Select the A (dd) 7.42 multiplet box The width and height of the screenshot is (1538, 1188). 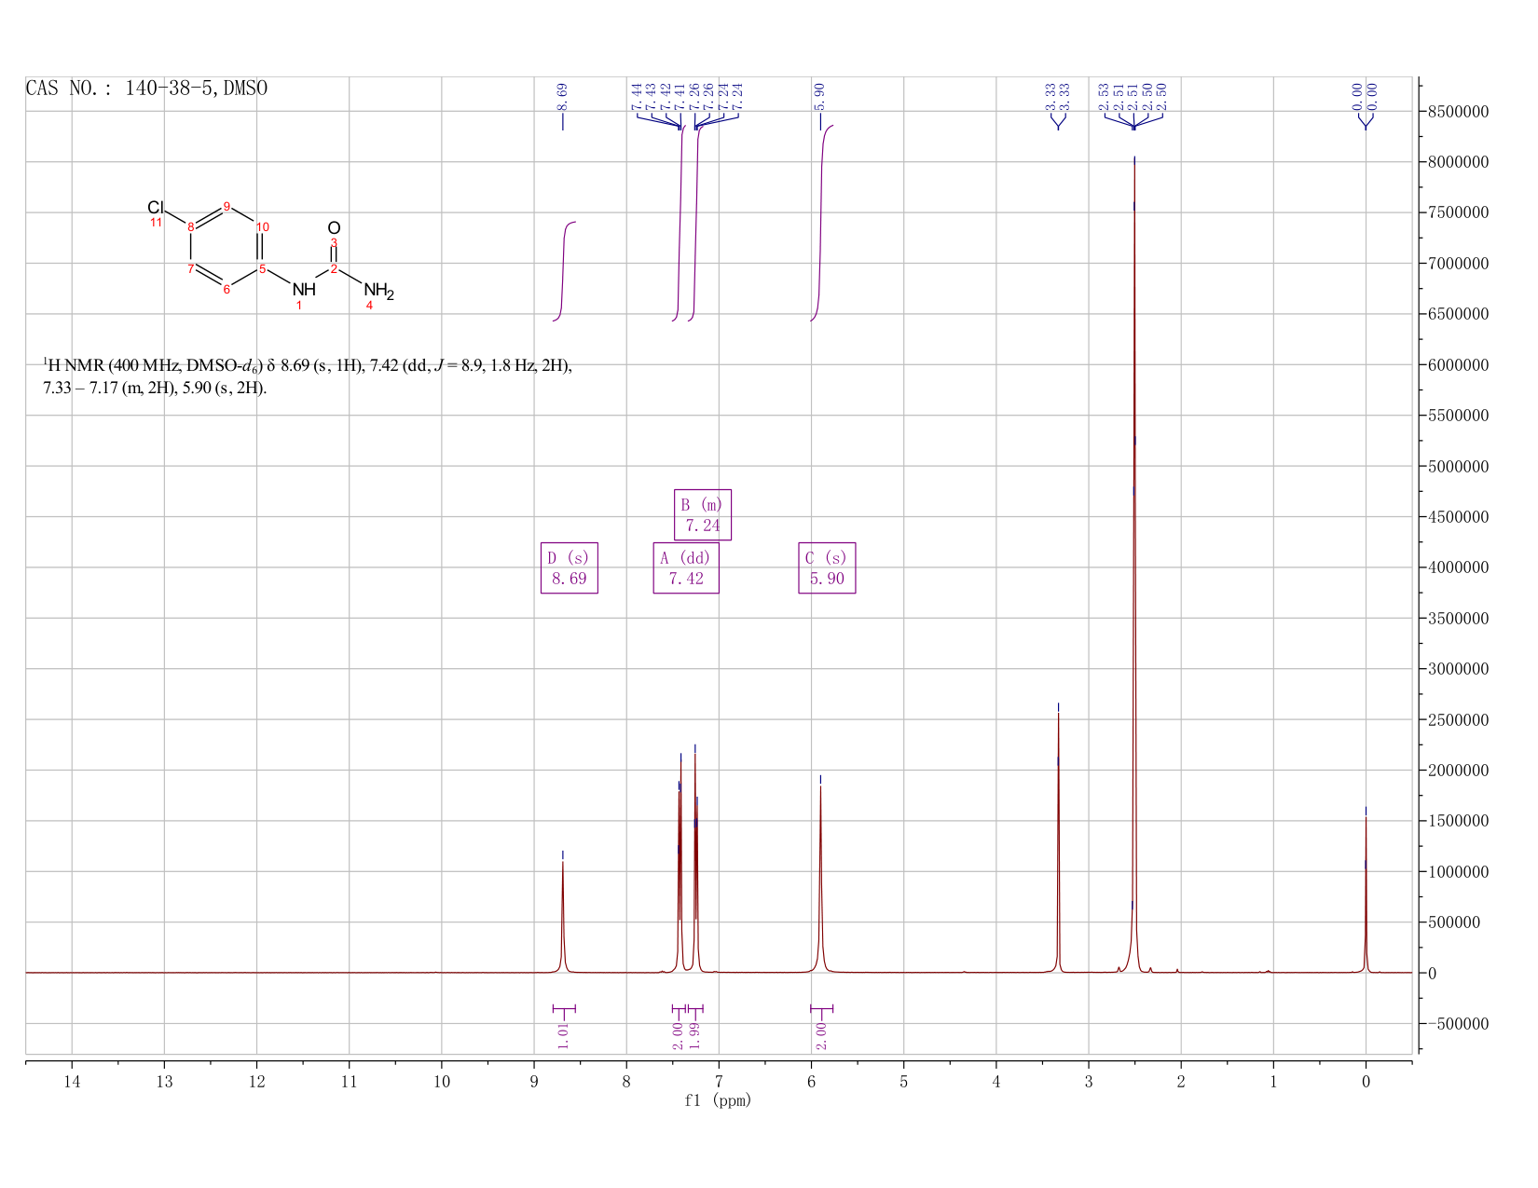pyautogui.click(x=686, y=567)
